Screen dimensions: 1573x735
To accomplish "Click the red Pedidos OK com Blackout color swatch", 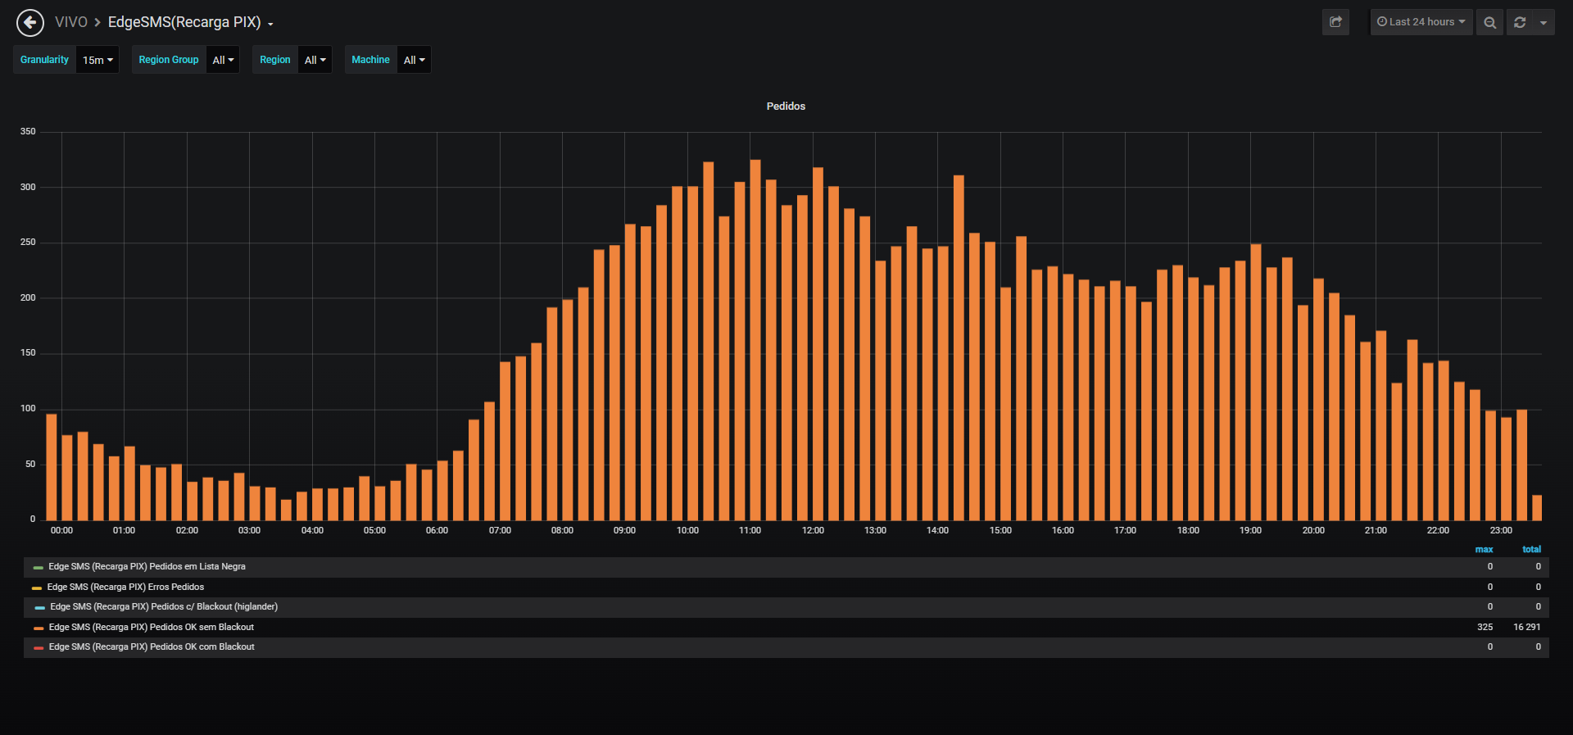I will pos(39,648).
